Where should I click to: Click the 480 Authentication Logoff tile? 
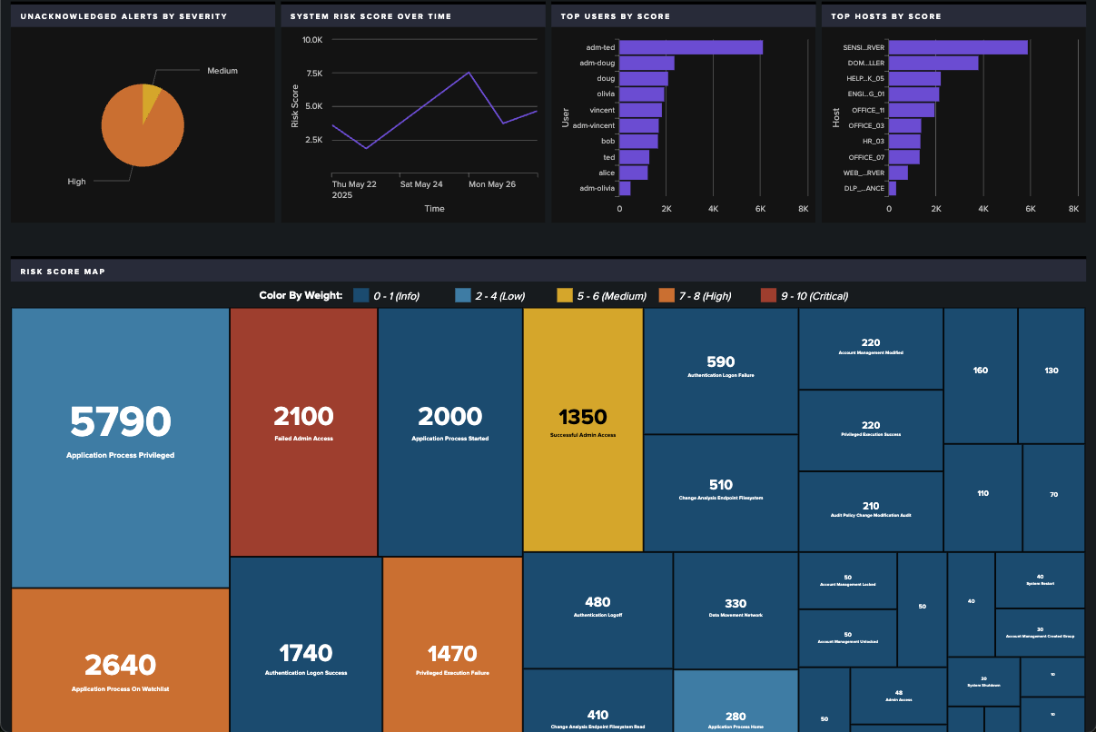pos(598,610)
